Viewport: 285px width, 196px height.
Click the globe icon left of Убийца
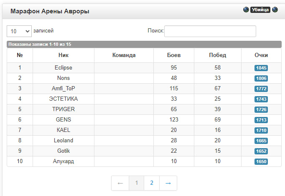click(x=246, y=10)
